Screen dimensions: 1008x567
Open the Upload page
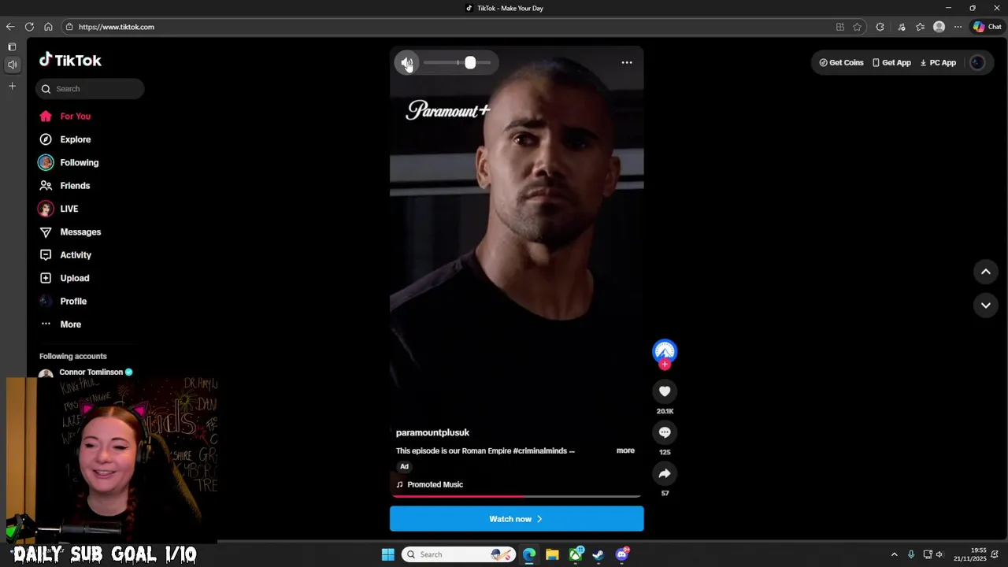coord(75,278)
